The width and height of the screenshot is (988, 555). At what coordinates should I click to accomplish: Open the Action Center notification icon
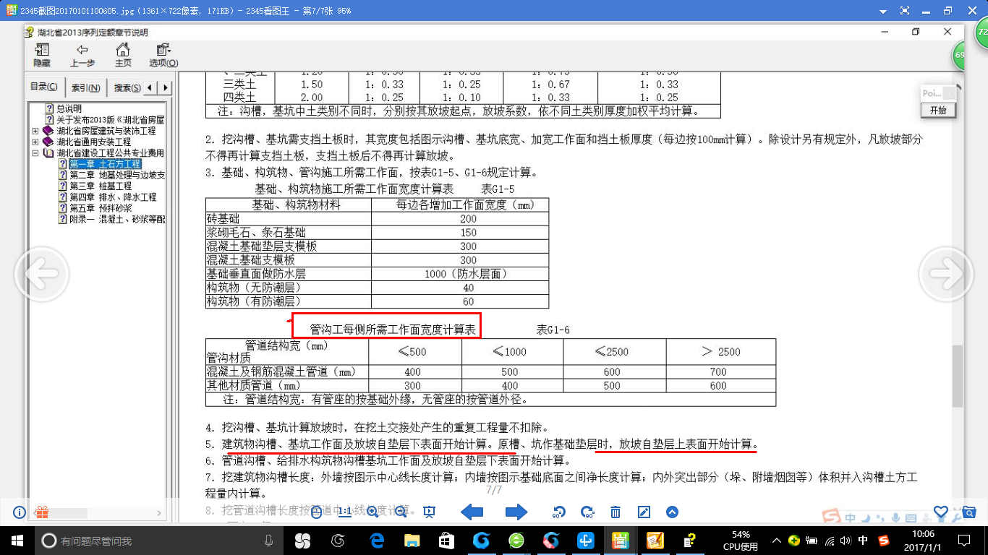tap(964, 540)
